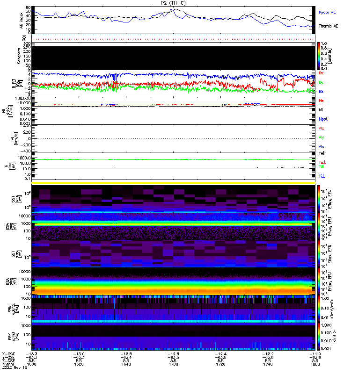Click the yellow bar above SST panel
The image size is (351, 374).
pos(173,183)
